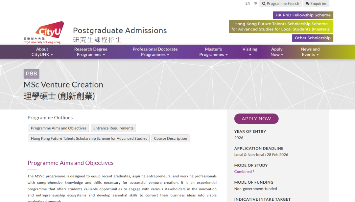This screenshot has width=355, height=202.
Task: Click the Hong Kong Future Talents Scholarship banner
Action: point(281,27)
